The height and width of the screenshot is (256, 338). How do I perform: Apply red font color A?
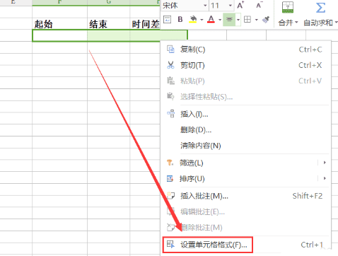point(211,19)
